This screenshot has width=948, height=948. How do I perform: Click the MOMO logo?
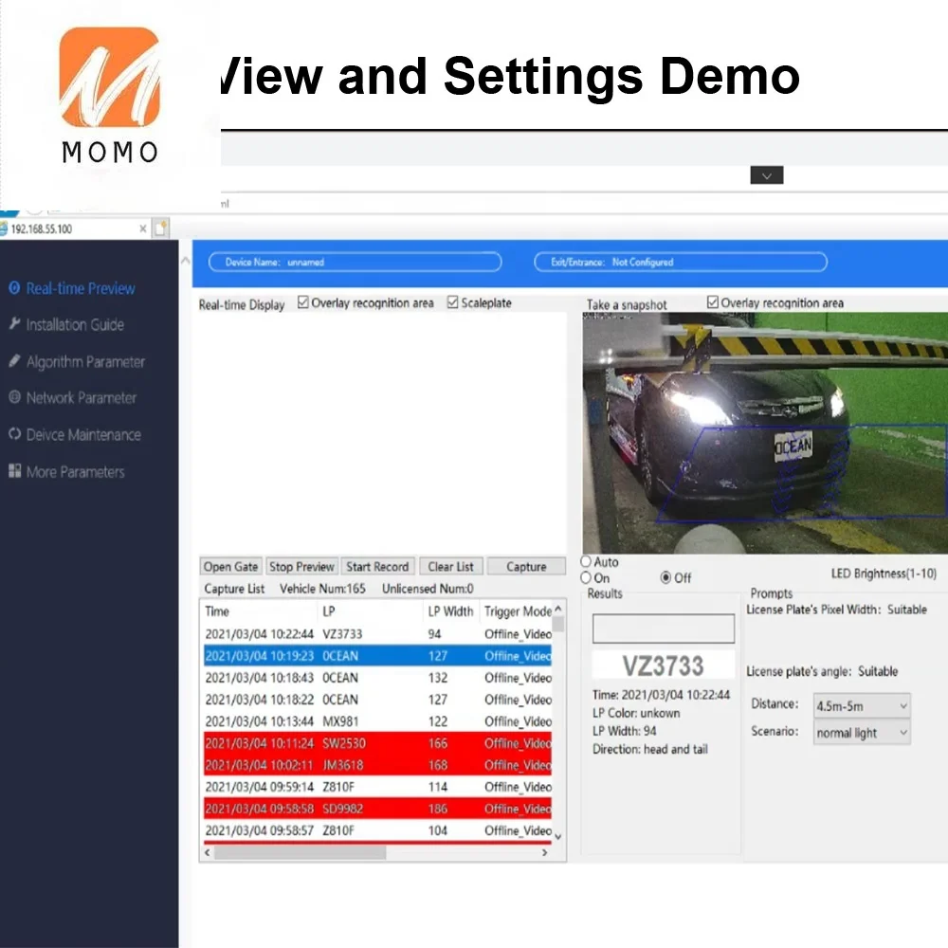pyautogui.click(x=109, y=96)
